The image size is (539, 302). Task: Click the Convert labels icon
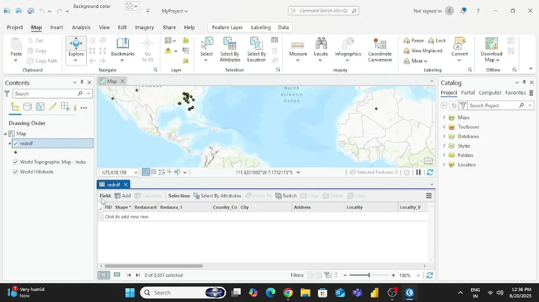pyautogui.click(x=460, y=43)
